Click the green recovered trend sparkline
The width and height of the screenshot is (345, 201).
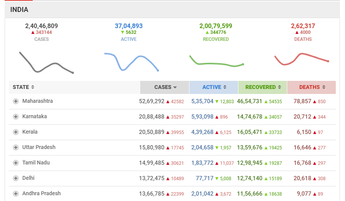(217, 61)
